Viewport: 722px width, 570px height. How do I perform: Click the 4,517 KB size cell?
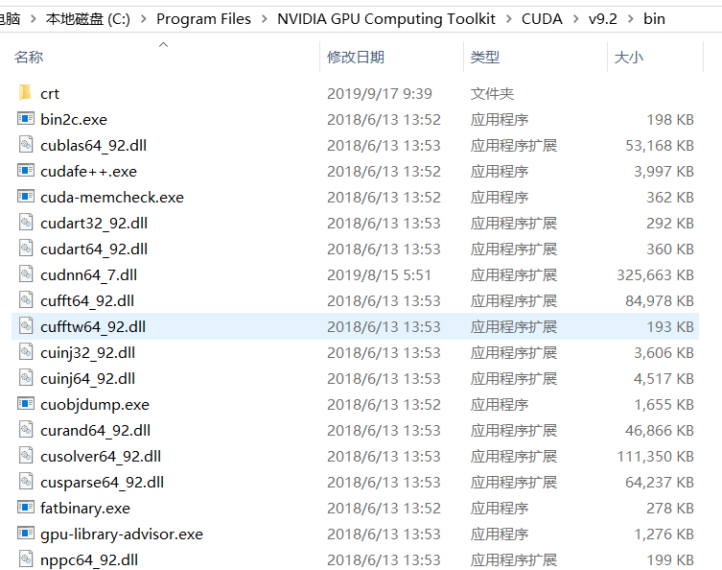pyautogui.click(x=664, y=378)
